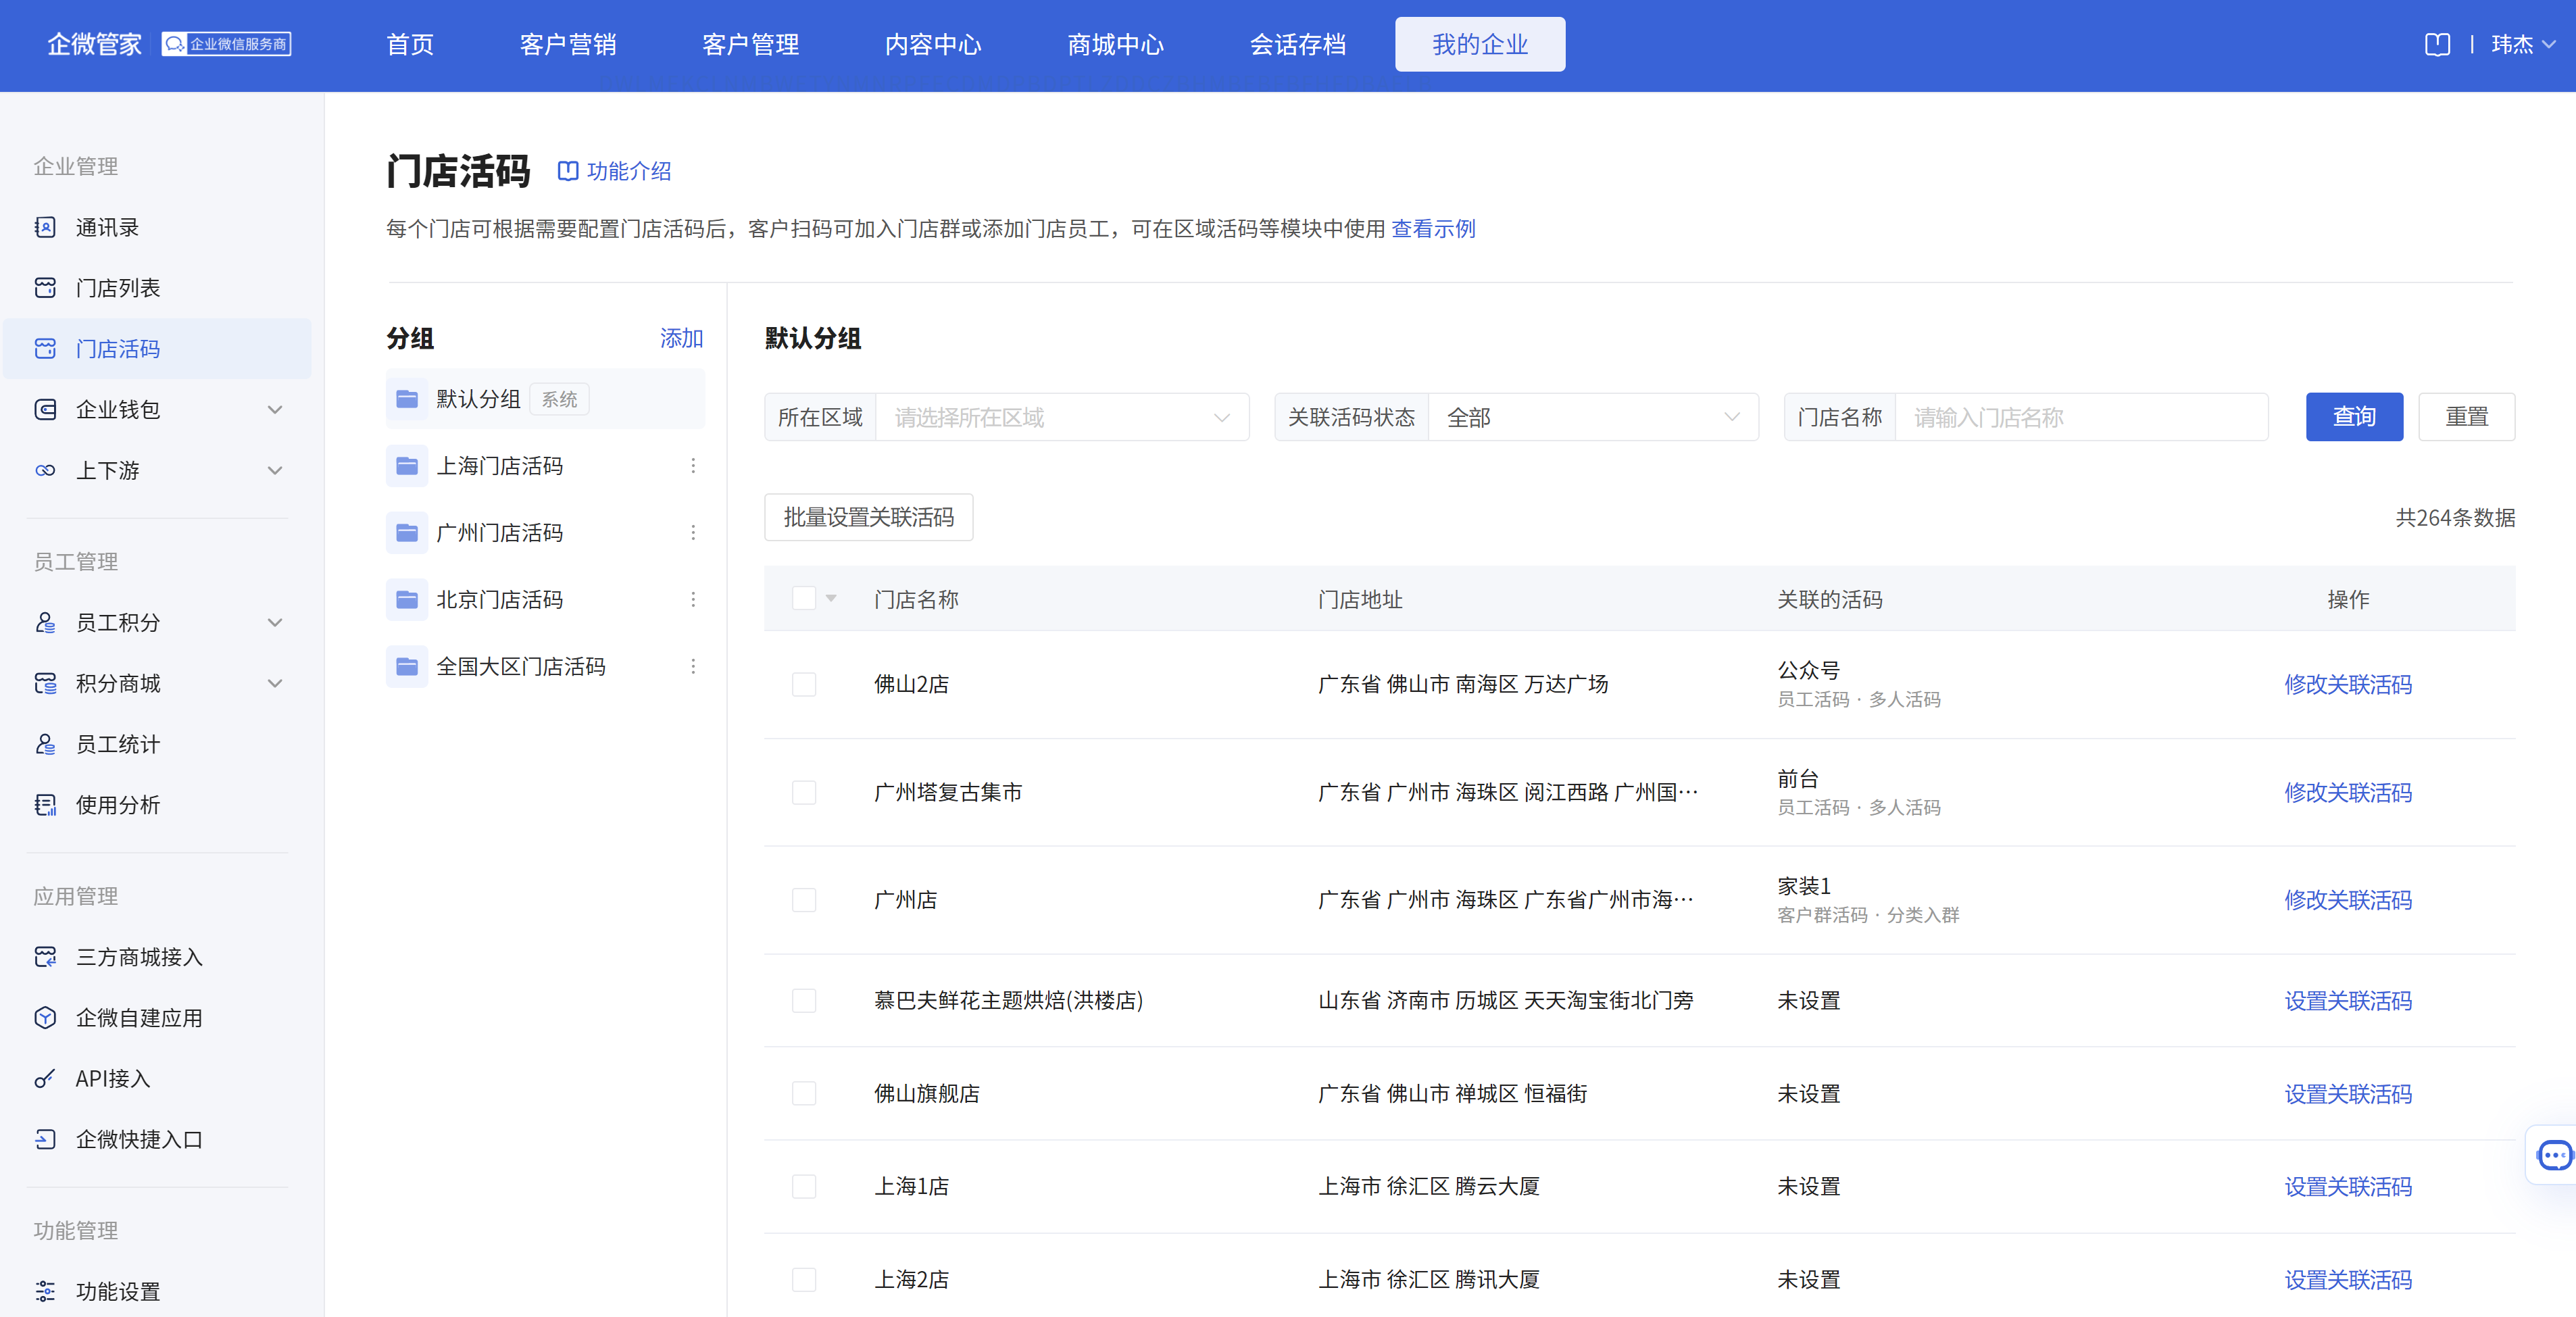Open the 玮杰 user account dropdown
This screenshot has height=1317, width=2576.
(2523, 44)
